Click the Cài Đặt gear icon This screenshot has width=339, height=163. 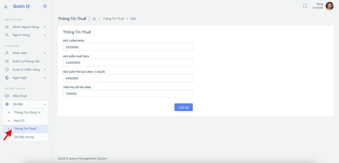point(7,104)
